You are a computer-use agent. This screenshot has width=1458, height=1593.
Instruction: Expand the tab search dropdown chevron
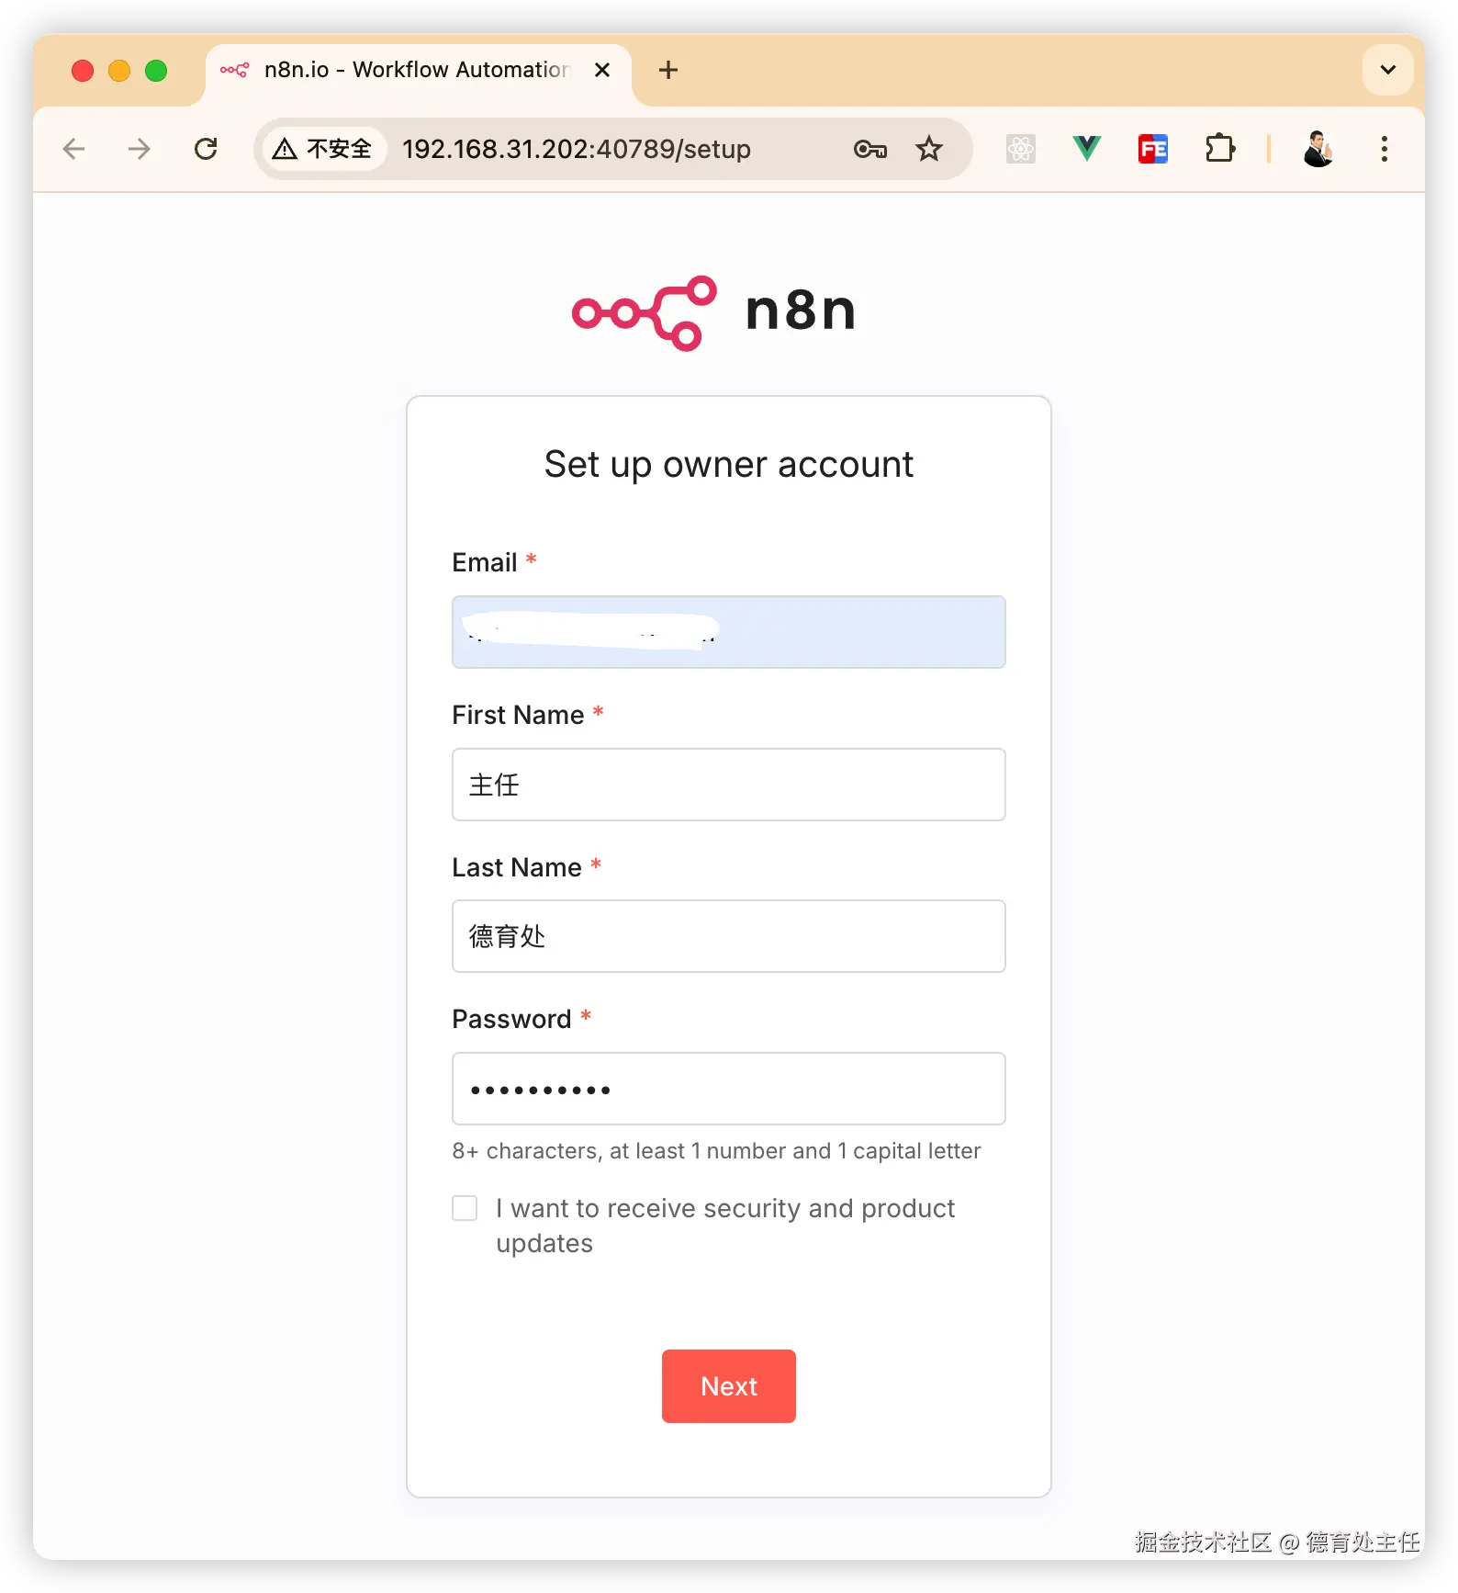pos(1387,70)
